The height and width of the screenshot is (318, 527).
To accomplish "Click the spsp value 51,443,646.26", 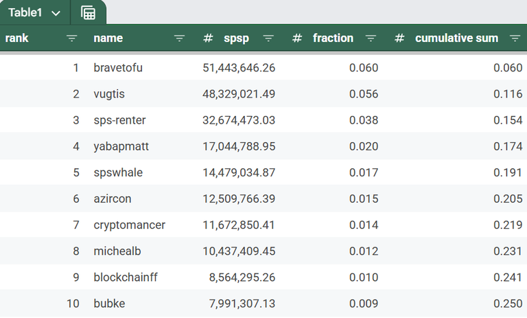I will pyautogui.click(x=239, y=67).
